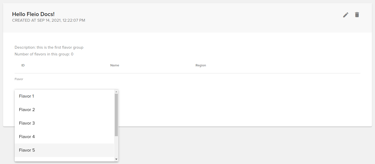This screenshot has height=164, width=375.
Task: Click the scrollbar track below the thumb
Action: [x=116, y=147]
